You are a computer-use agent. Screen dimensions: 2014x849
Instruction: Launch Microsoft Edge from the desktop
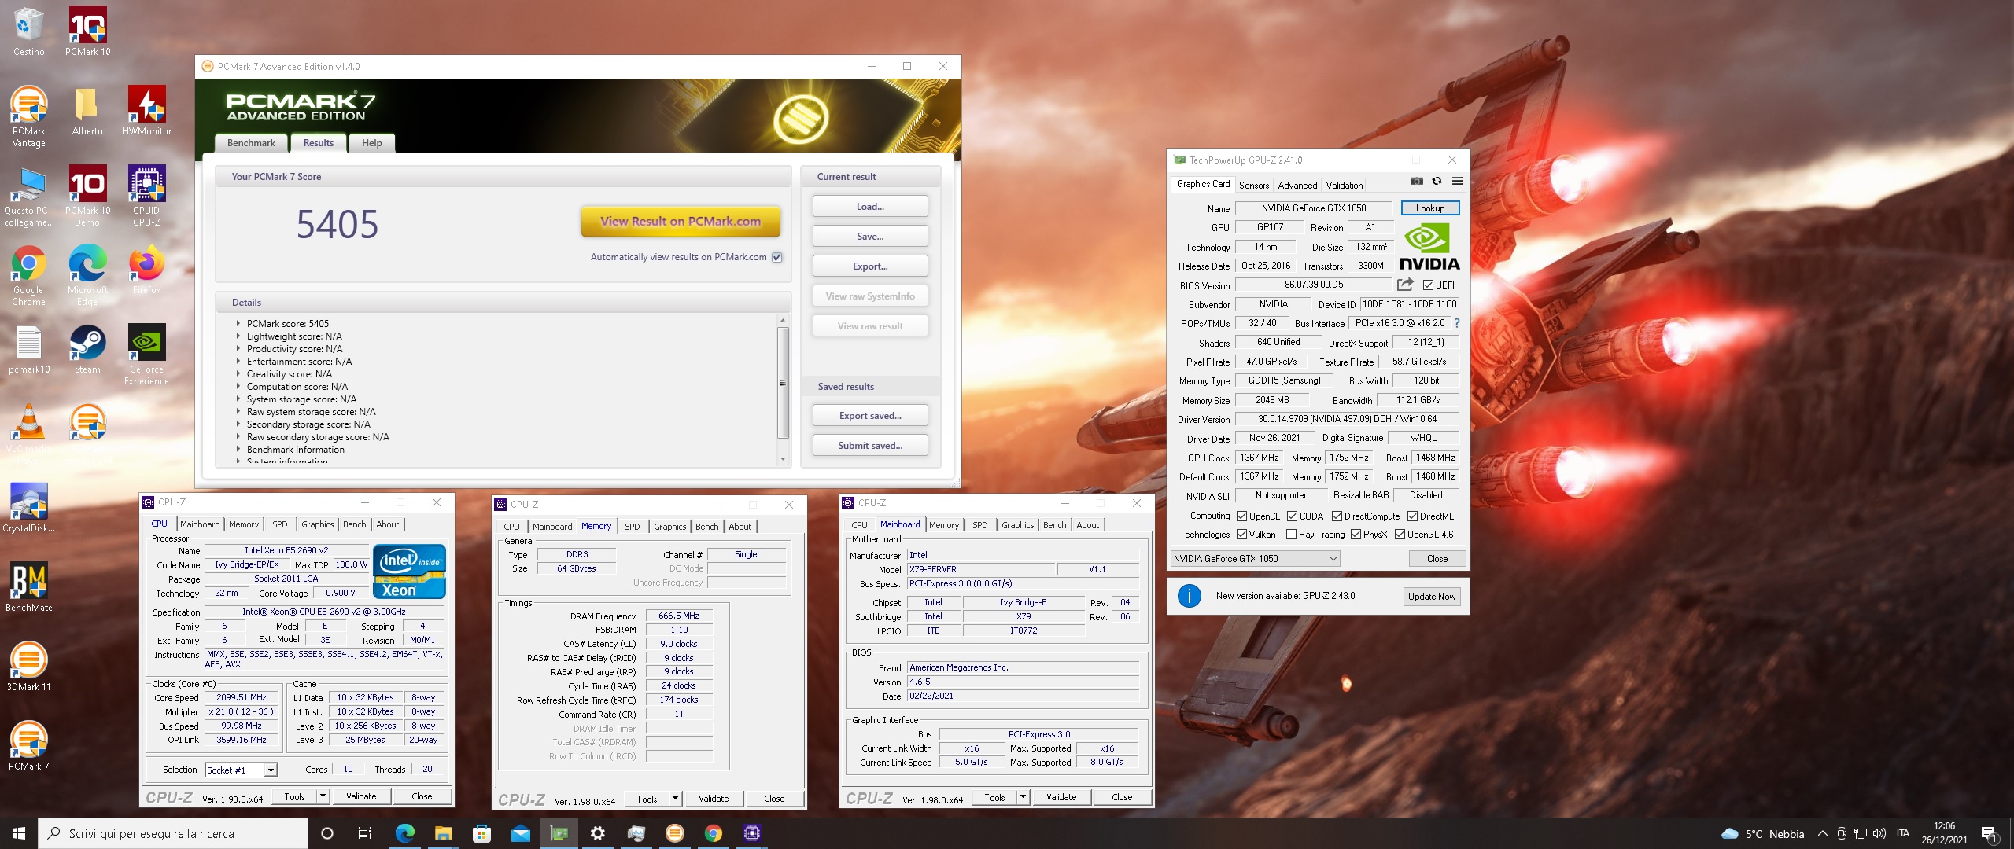[87, 275]
